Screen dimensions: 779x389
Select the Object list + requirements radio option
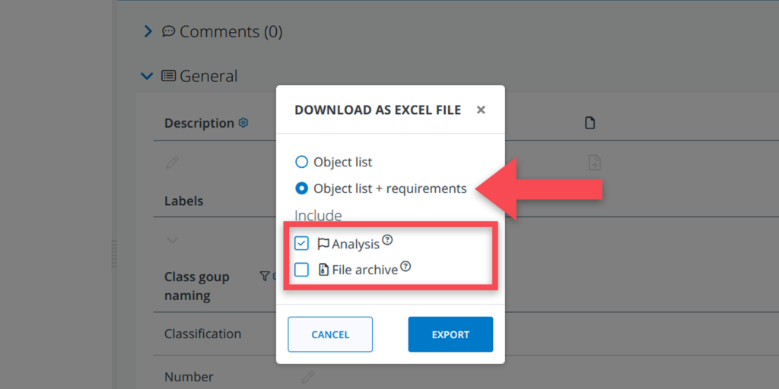pos(301,188)
